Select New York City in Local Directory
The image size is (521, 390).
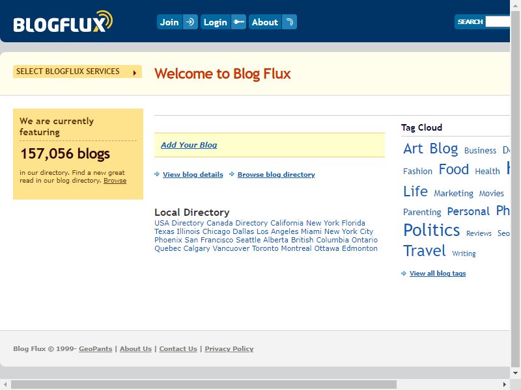click(348, 231)
